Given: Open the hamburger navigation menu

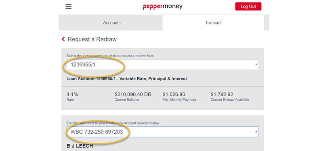Looking at the screenshot, I should click(x=68, y=6).
